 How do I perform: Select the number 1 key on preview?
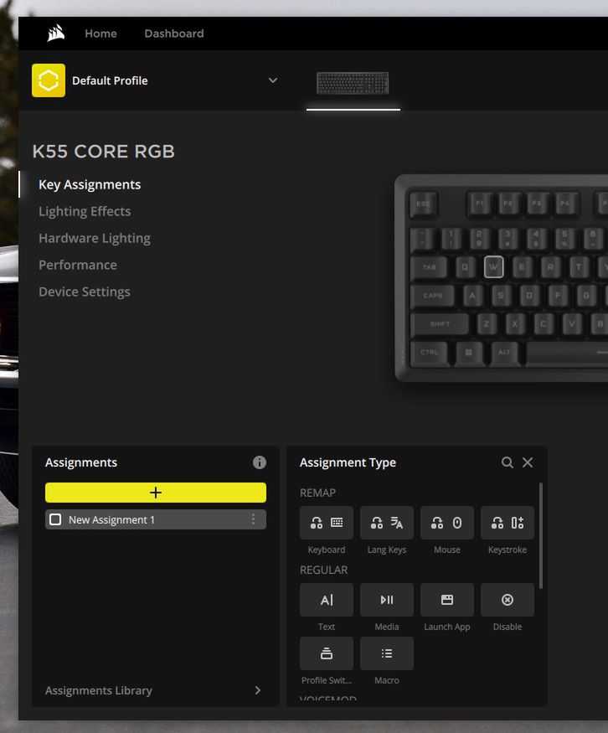(x=451, y=239)
